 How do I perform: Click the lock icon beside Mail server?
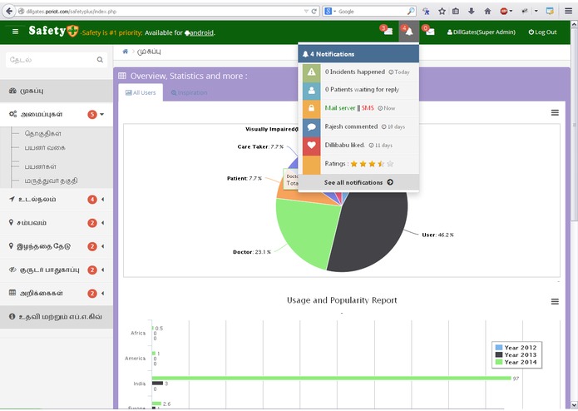pyautogui.click(x=312, y=108)
